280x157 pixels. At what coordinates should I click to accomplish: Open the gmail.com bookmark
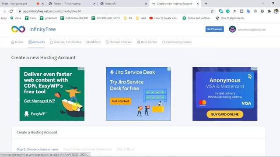[49, 18]
